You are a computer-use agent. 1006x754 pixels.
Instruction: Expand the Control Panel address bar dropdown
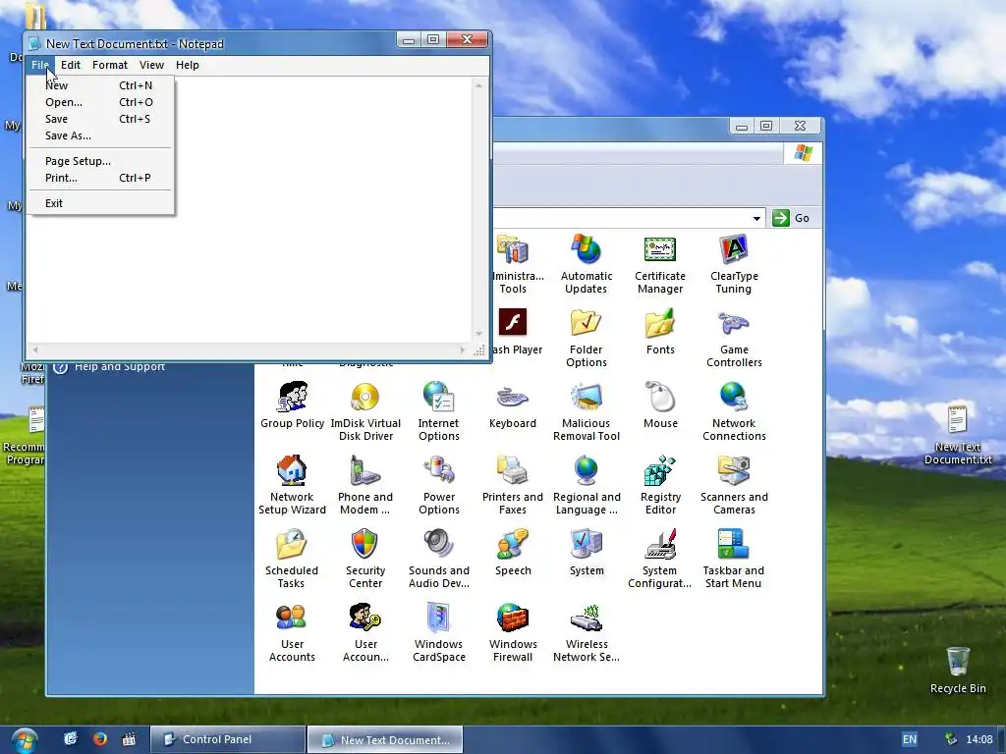757,219
